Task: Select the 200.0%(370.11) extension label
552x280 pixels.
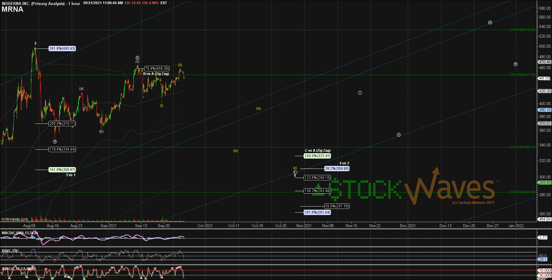Action: pos(62,124)
